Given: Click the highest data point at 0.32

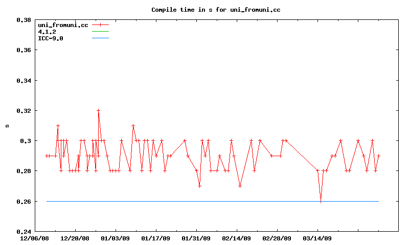Looking at the screenshot, I should coord(98,110).
